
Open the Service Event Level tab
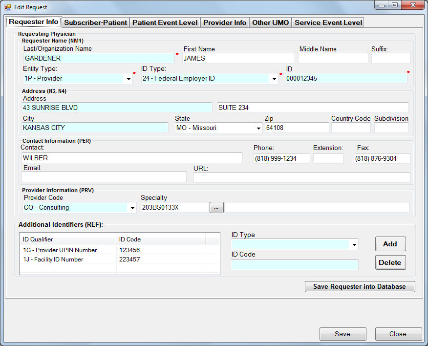[x=328, y=22]
